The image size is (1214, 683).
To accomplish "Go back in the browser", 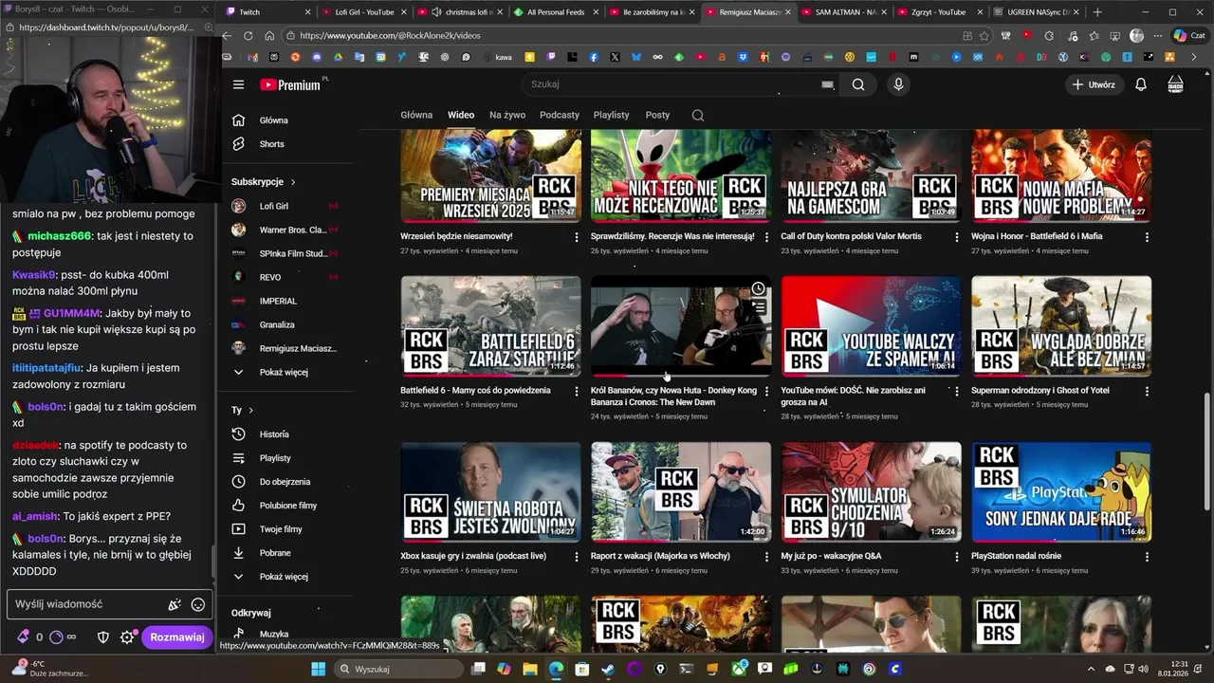I will (227, 35).
